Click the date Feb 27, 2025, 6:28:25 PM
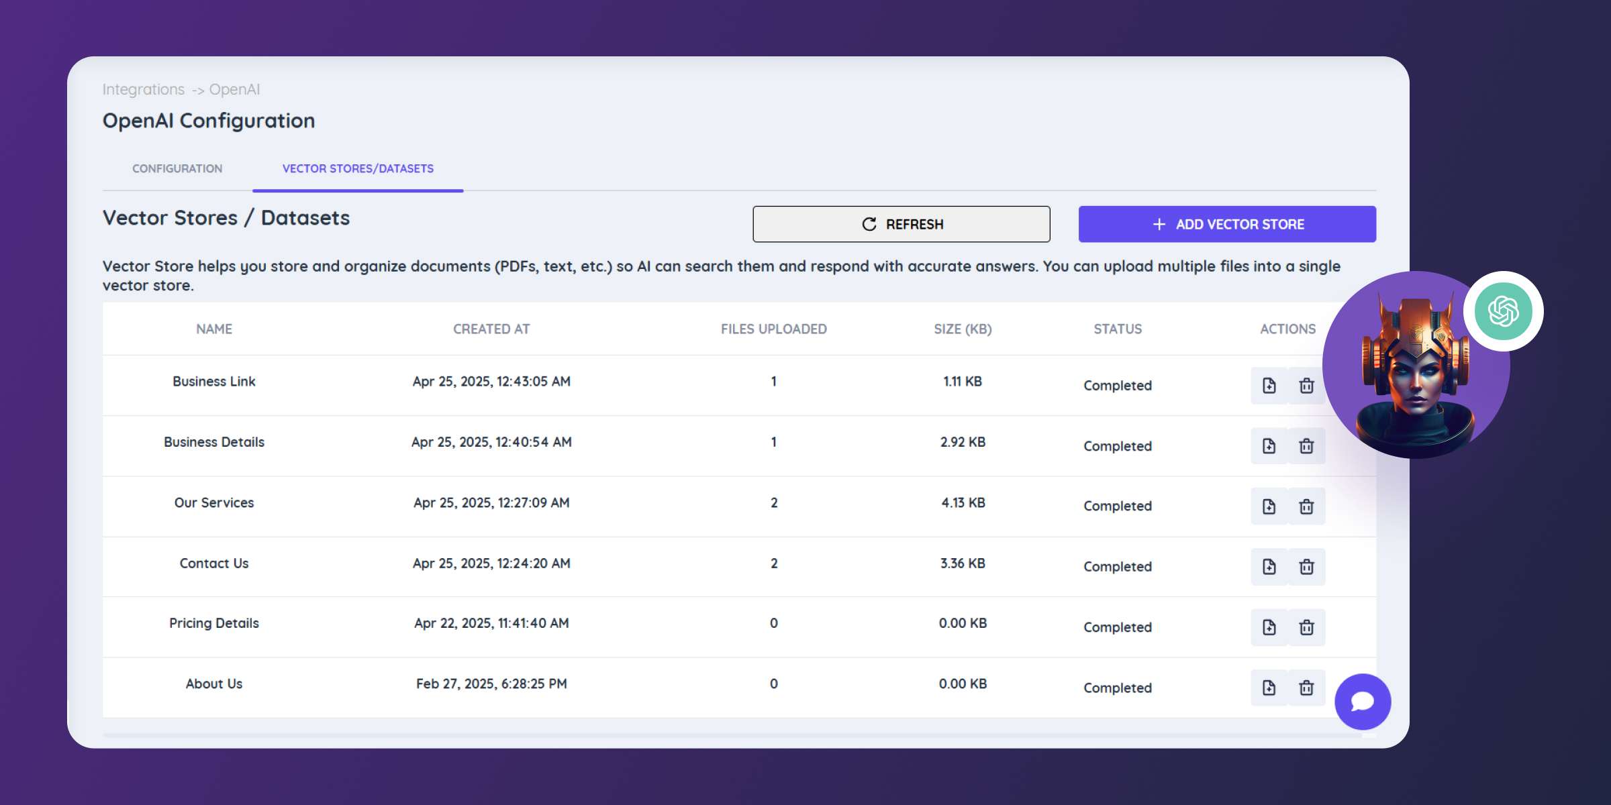The width and height of the screenshot is (1611, 805). (x=491, y=684)
